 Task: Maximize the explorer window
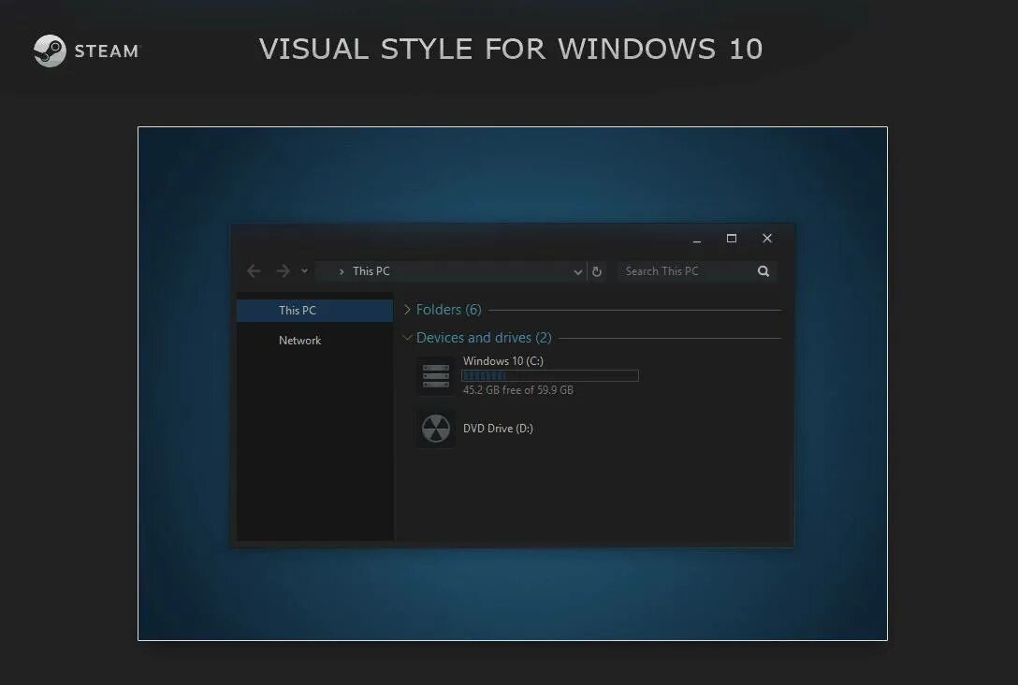tap(732, 239)
